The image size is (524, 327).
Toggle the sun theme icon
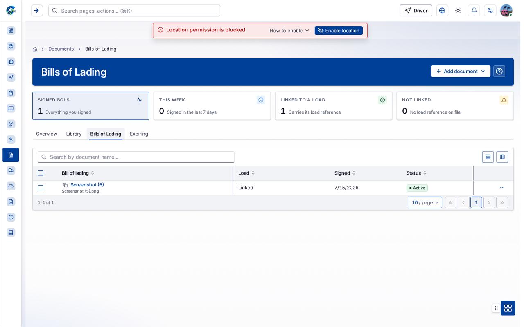click(458, 11)
